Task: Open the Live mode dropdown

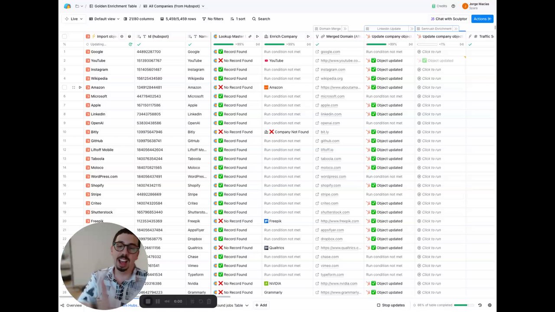Action: point(73,19)
